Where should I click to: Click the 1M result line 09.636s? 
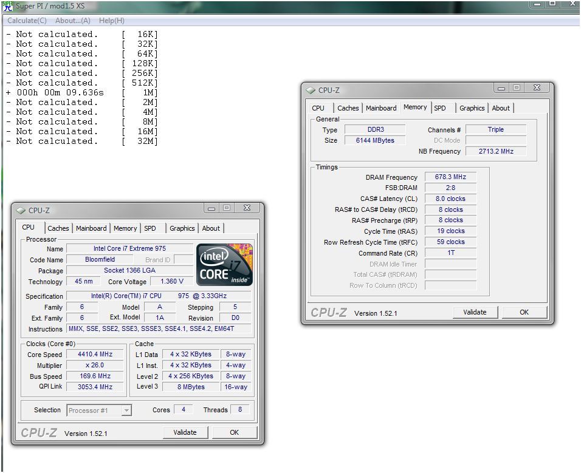click(82, 92)
